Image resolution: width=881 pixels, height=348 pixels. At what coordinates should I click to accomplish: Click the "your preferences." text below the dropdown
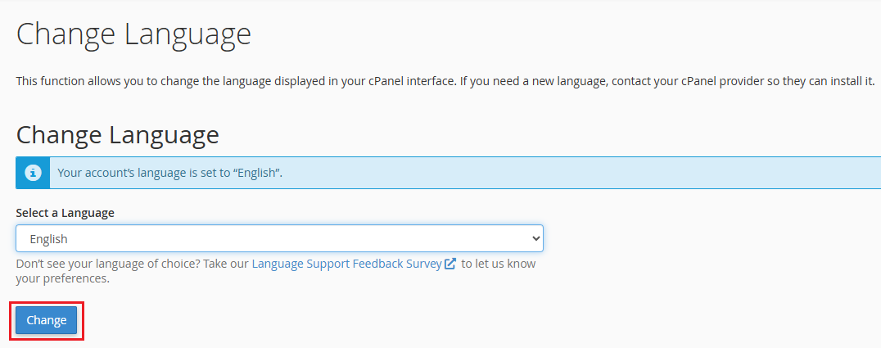coord(62,278)
